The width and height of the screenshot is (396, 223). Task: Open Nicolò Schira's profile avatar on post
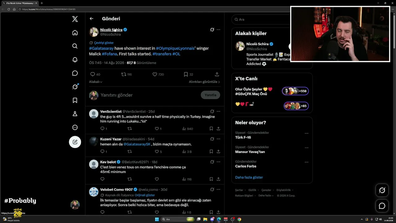point(94,32)
